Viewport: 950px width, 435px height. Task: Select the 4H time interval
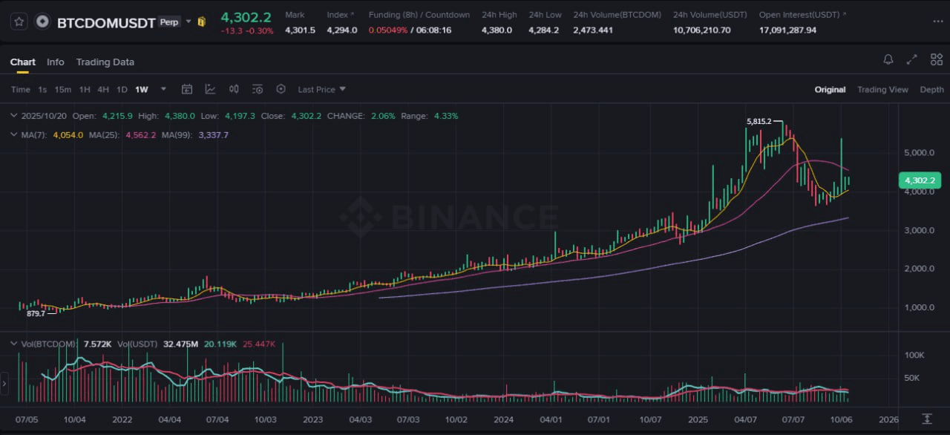103,90
